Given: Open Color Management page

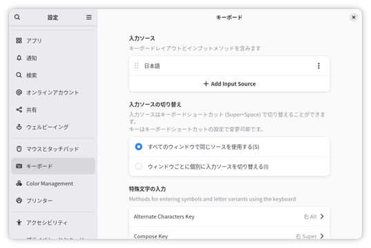Looking at the screenshot, I should pos(53,183).
